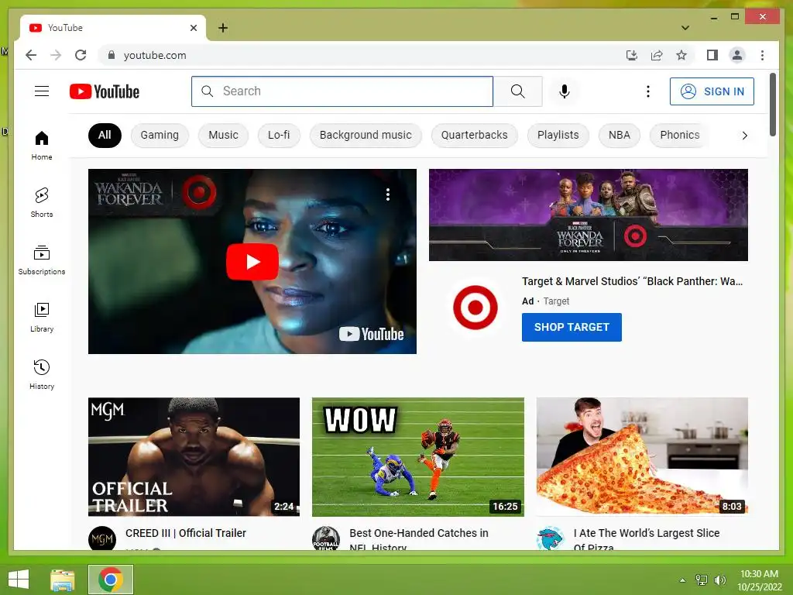Select the Lo-fi filter chip
793x595 pixels.
279,135
